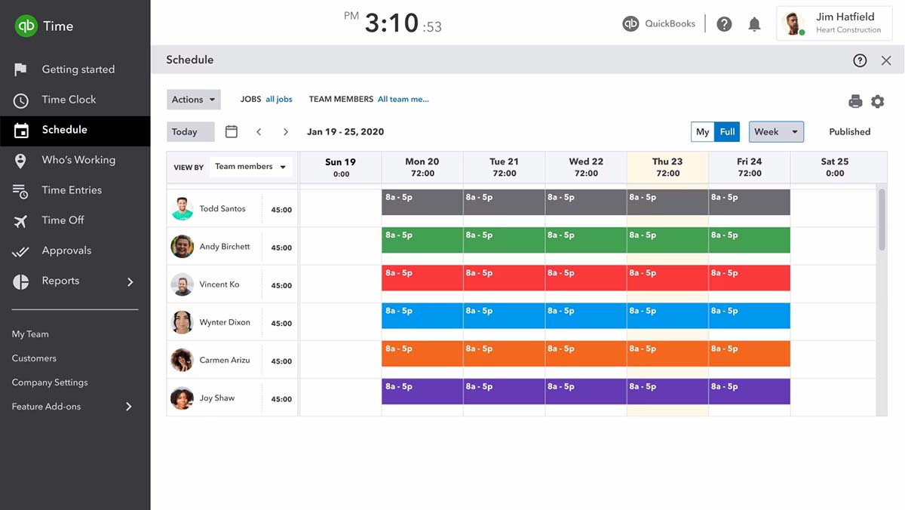Image resolution: width=905 pixels, height=510 pixels.
Task: Click the Reports pie chart icon
Action: click(21, 281)
